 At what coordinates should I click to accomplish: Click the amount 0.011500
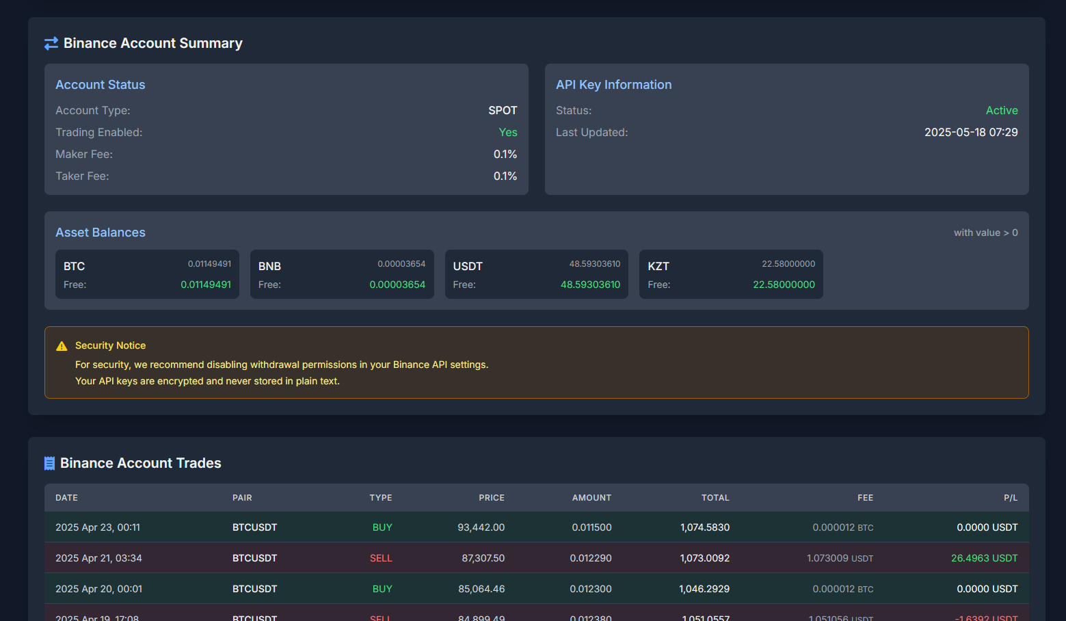(x=592, y=527)
